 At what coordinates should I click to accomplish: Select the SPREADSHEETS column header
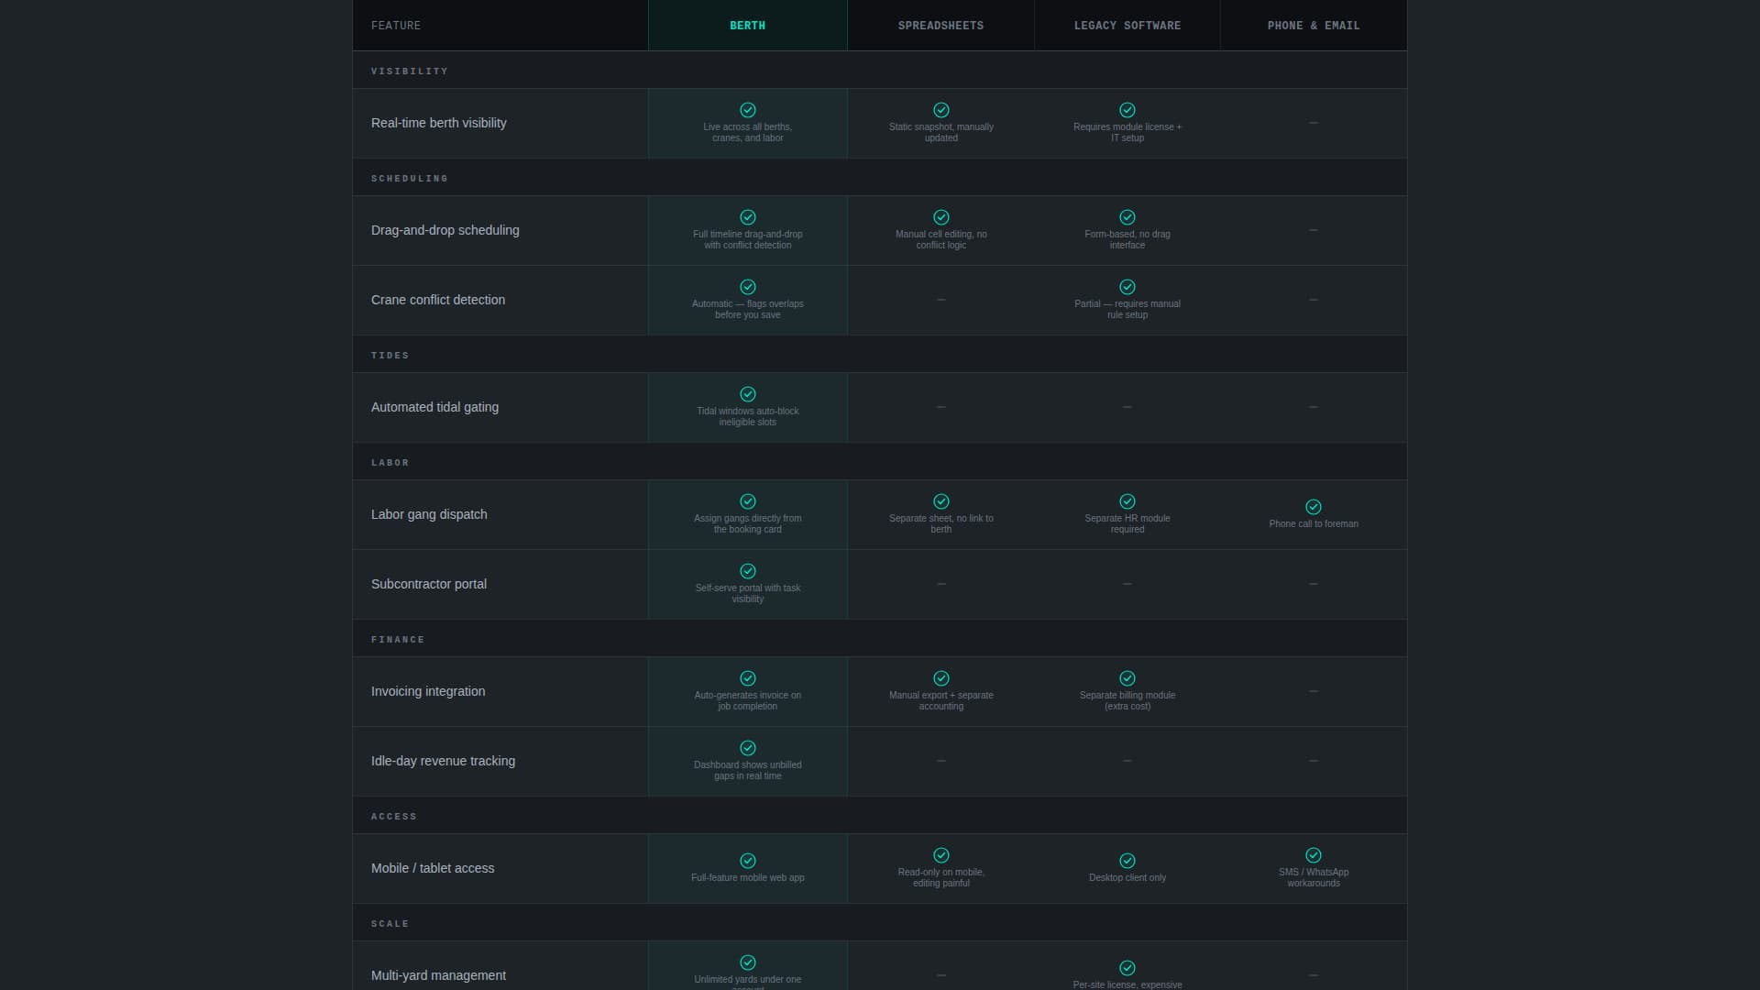[x=941, y=26]
